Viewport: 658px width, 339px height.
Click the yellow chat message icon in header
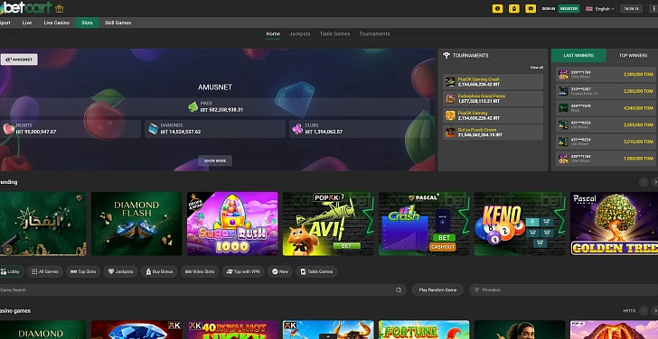point(531,8)
